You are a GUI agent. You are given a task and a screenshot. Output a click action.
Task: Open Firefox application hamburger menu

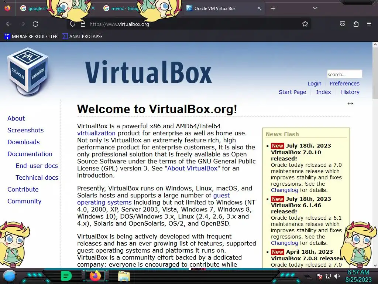369,24
